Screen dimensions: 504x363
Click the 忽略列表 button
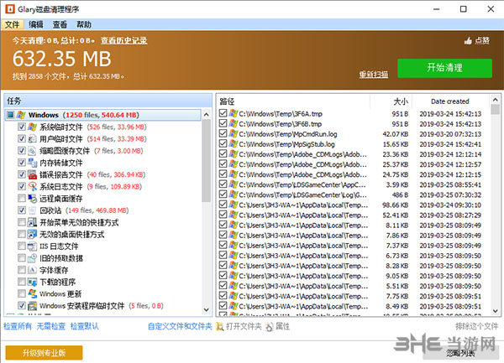click(460, 353)
